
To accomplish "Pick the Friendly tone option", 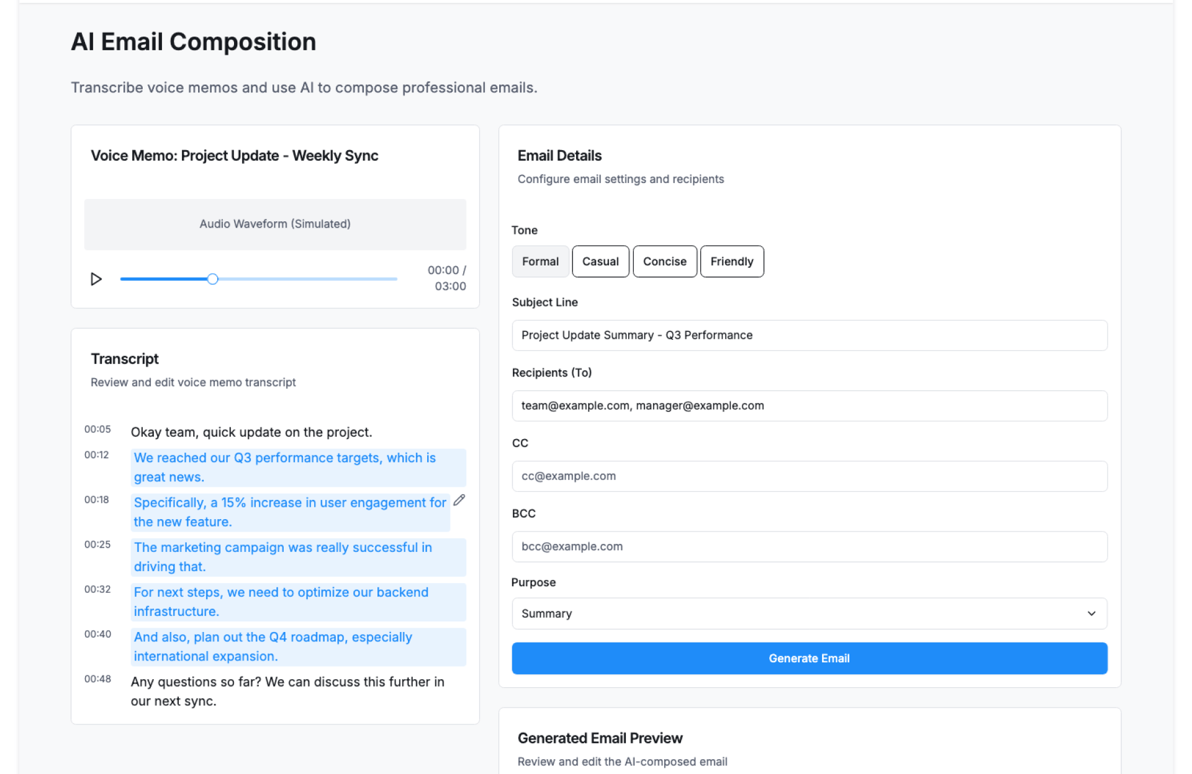I will click(x=731, y=262).
